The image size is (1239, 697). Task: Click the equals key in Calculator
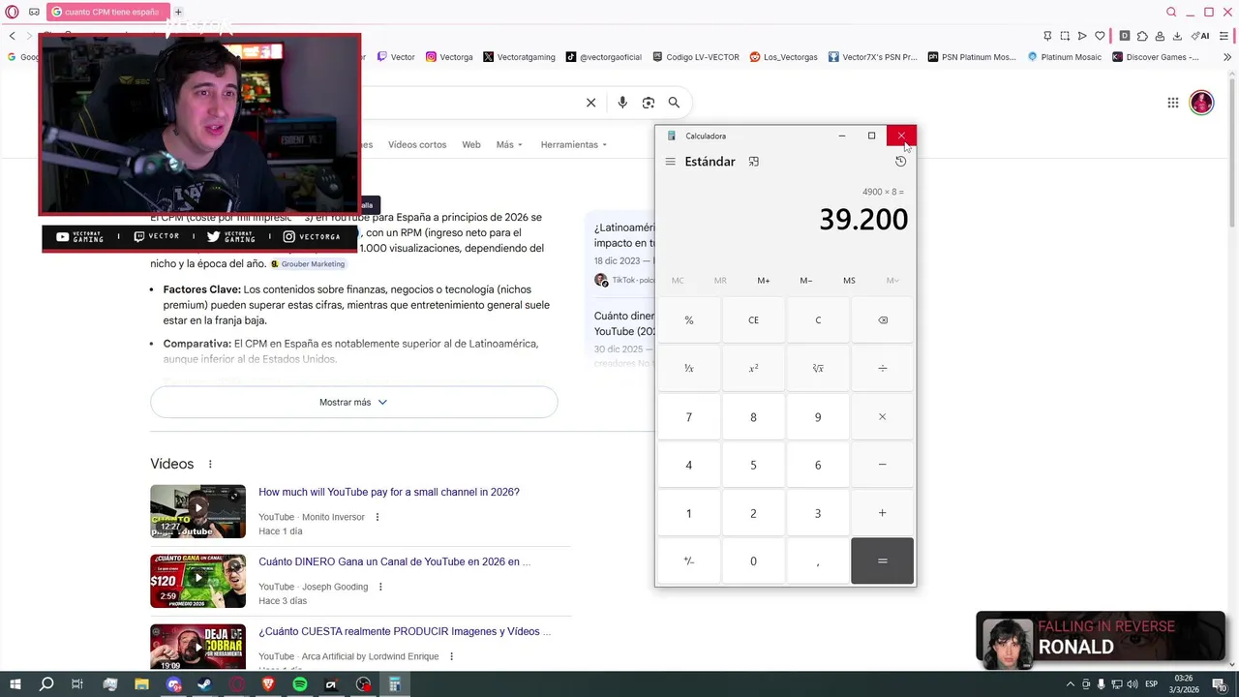pyautogui.click(x=882, y=561)
